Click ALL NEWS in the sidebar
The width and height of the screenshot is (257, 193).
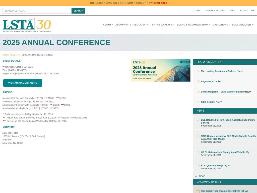(x=200, y=176)
